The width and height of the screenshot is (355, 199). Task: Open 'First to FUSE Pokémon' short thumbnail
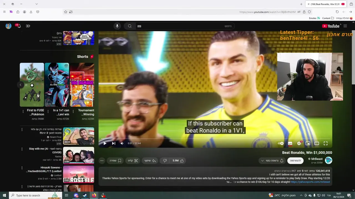[32, 85]
